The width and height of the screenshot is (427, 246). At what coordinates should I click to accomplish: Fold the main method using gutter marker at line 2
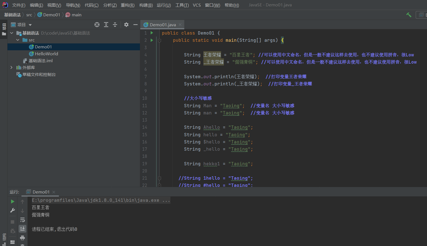159,40
